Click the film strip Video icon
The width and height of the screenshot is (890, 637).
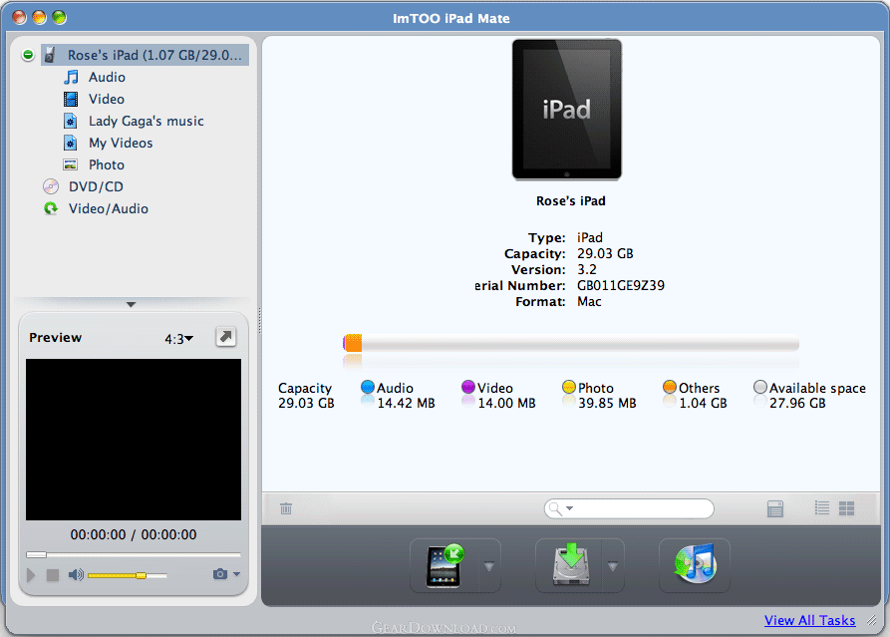click(71, 100)
